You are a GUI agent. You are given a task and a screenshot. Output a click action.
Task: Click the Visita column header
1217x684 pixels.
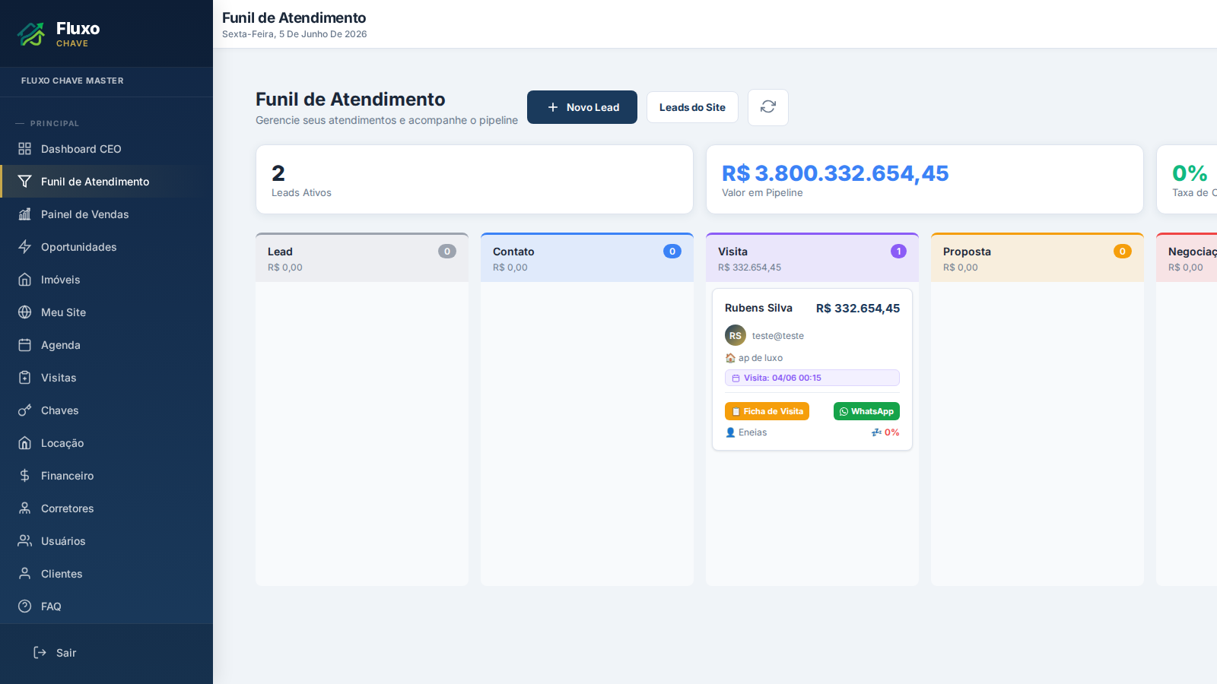coord(812,258)
